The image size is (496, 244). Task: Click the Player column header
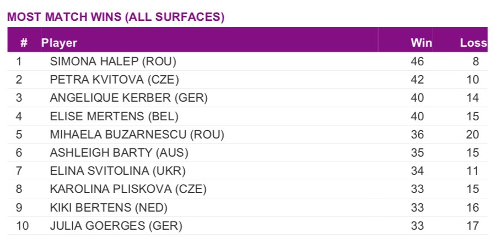point(60,43)
